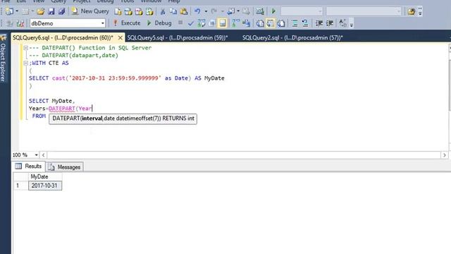Collapse the ;WITH CTE AS block
The width and height of the screenshot is (451, 254).
pos(26,63)
